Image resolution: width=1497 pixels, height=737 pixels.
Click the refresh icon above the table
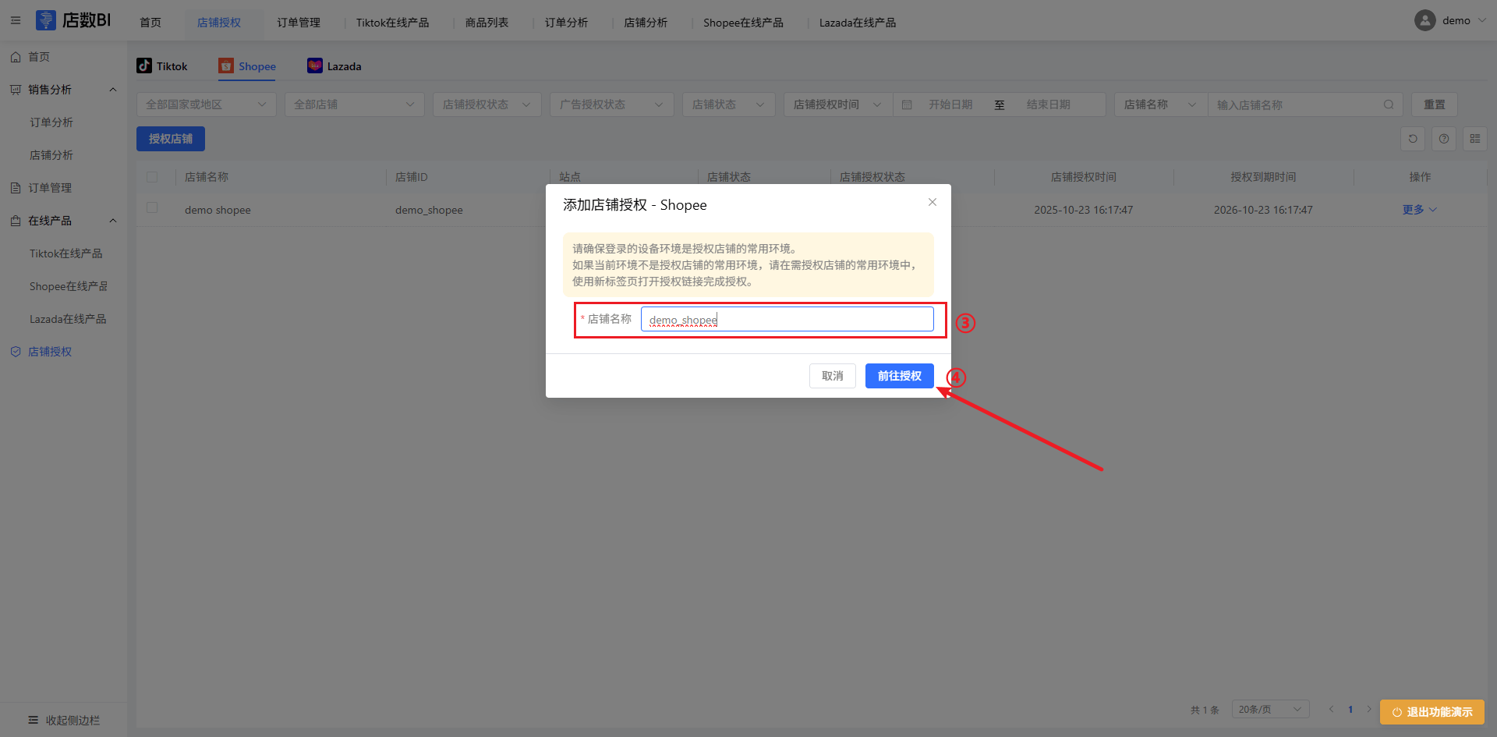(1413, 139)
